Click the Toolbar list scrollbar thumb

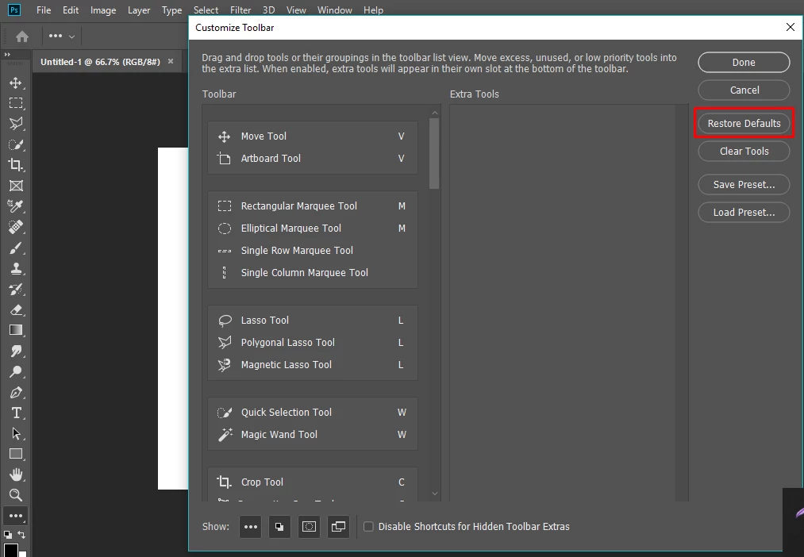coord(434,153)
